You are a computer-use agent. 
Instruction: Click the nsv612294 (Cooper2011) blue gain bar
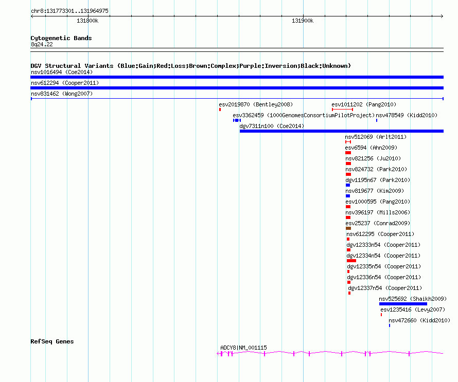[237, 88]
